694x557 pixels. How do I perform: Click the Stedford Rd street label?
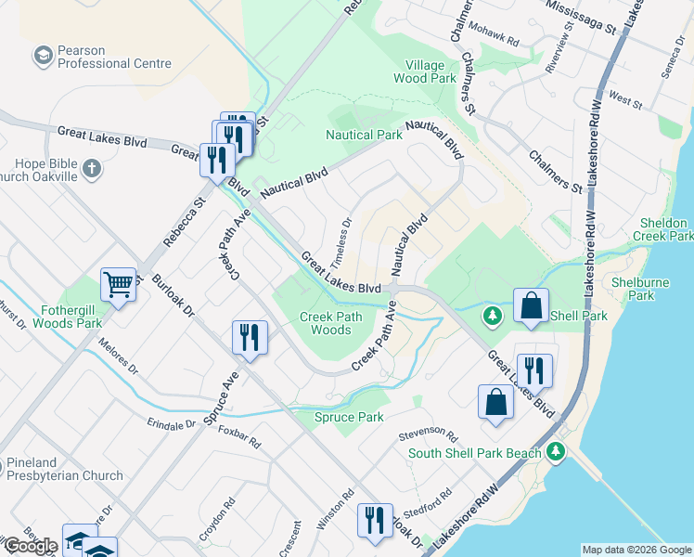[x=428, y=503]
